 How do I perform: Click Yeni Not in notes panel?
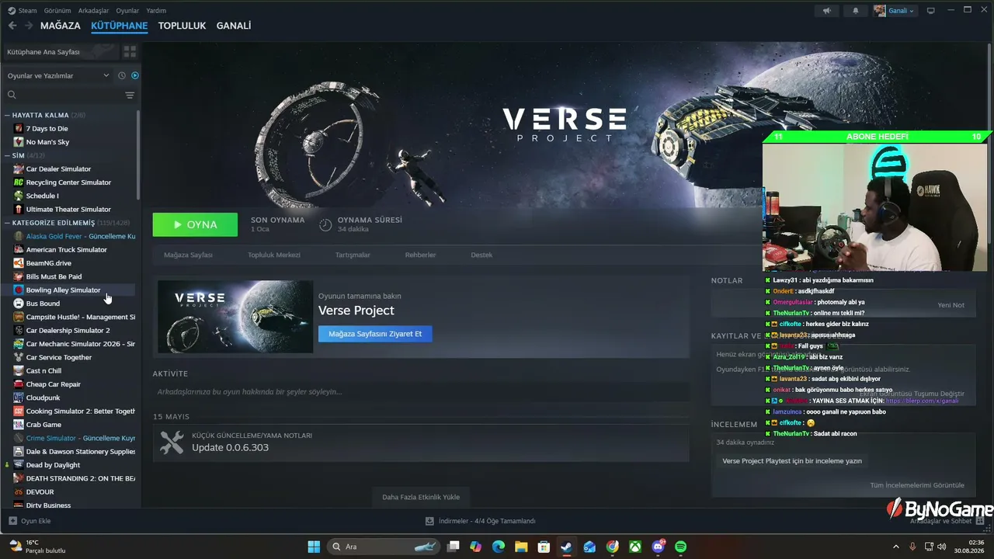click(951, 305)
